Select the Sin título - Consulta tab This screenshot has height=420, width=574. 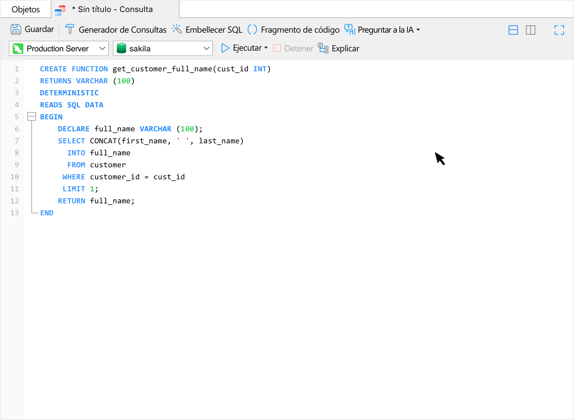click(115, 9)
